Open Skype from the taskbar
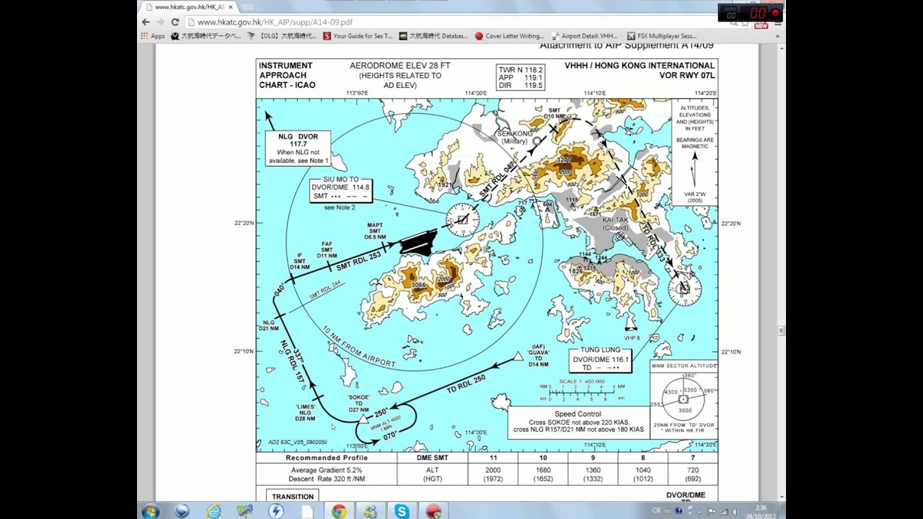 [x=402, y=511]
